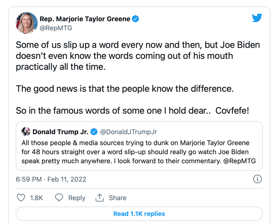Click the 1.8K likes count

pos(36,198)
